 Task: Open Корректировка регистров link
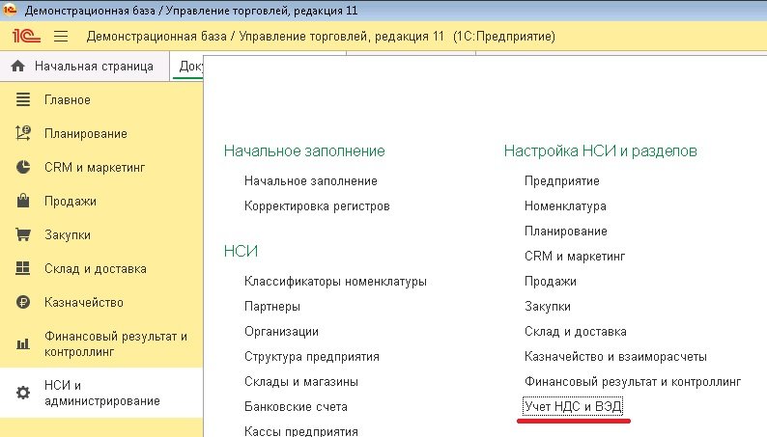coord(317,206)
